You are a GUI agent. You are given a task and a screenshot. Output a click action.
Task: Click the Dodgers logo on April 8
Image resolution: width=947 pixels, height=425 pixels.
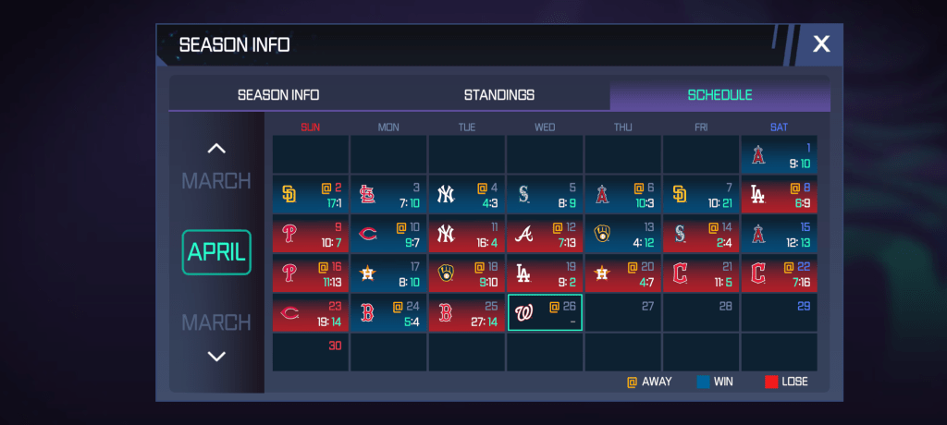758,195
